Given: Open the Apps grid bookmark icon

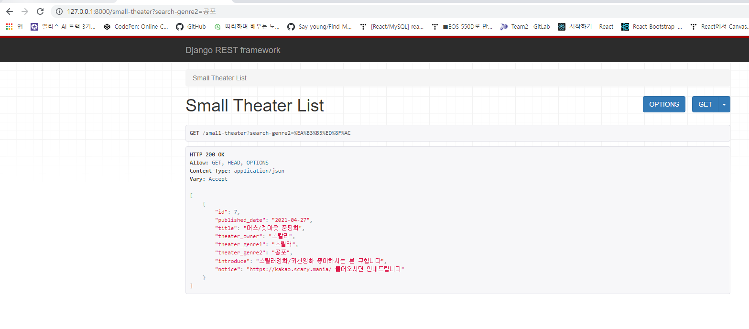Looking at the screenshot, I should 9,27.
